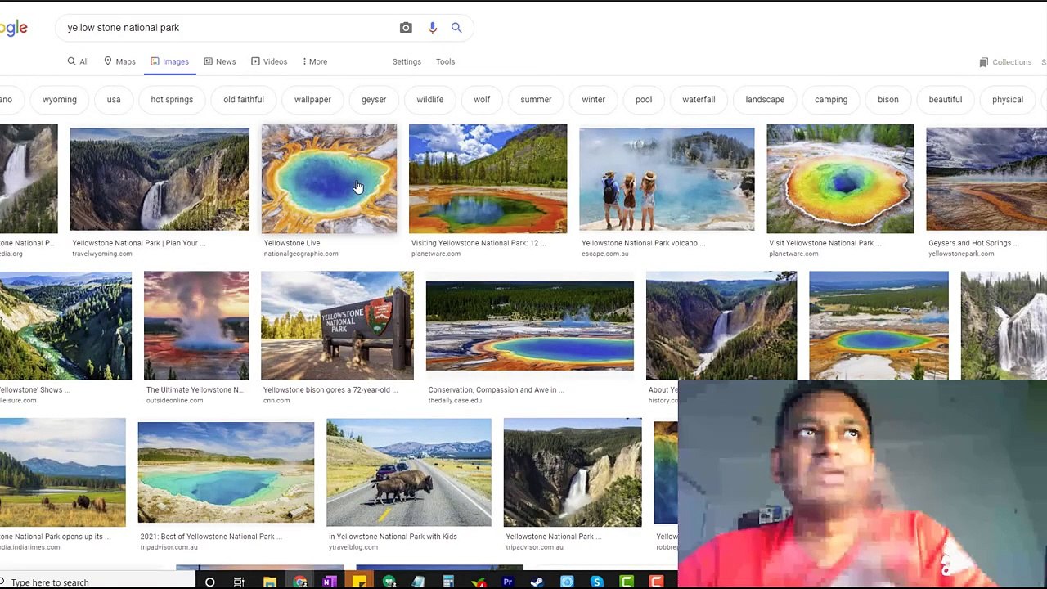Click the voice search microphone icon

pos(433,28)
